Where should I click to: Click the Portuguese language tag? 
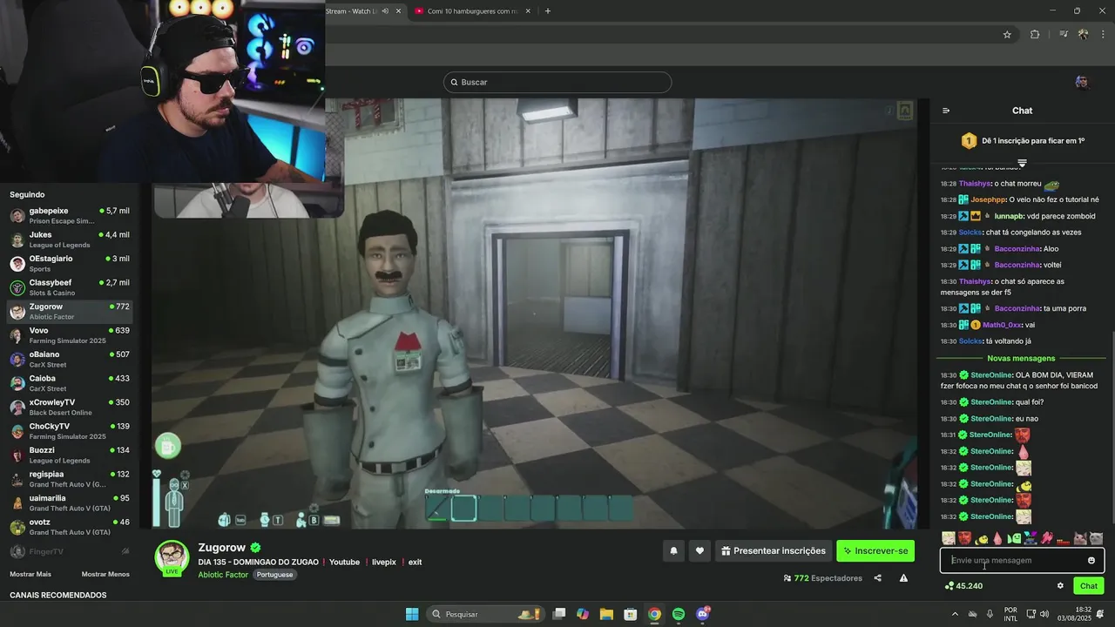(274, 575)
